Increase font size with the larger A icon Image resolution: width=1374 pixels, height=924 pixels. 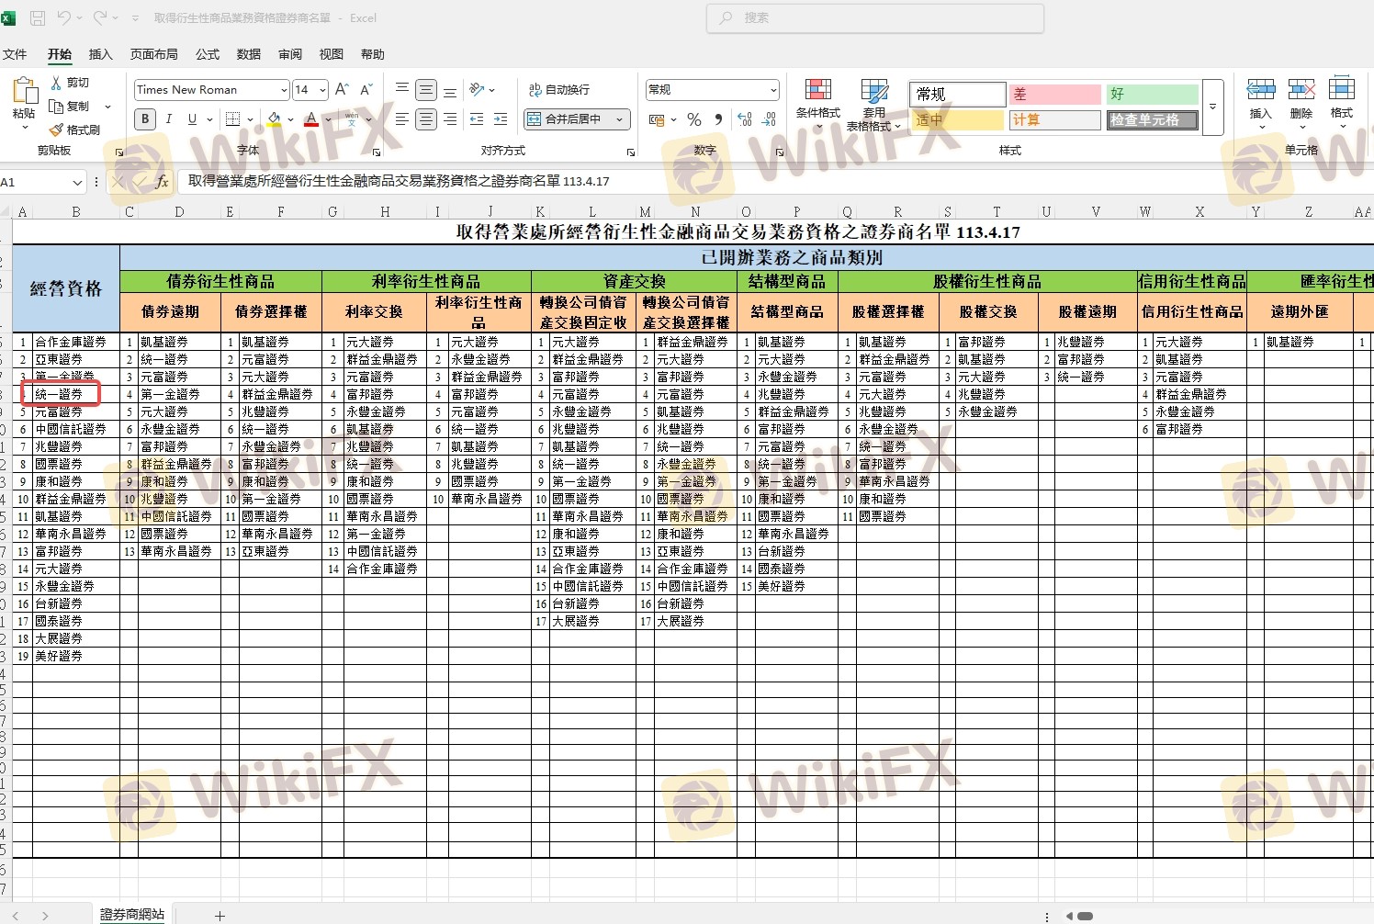(x=342, y=89)
